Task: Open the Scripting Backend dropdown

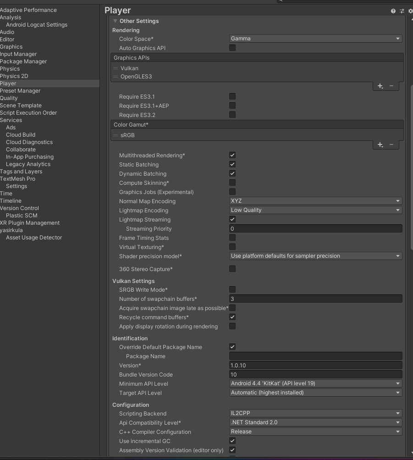Action: point(316,413)
